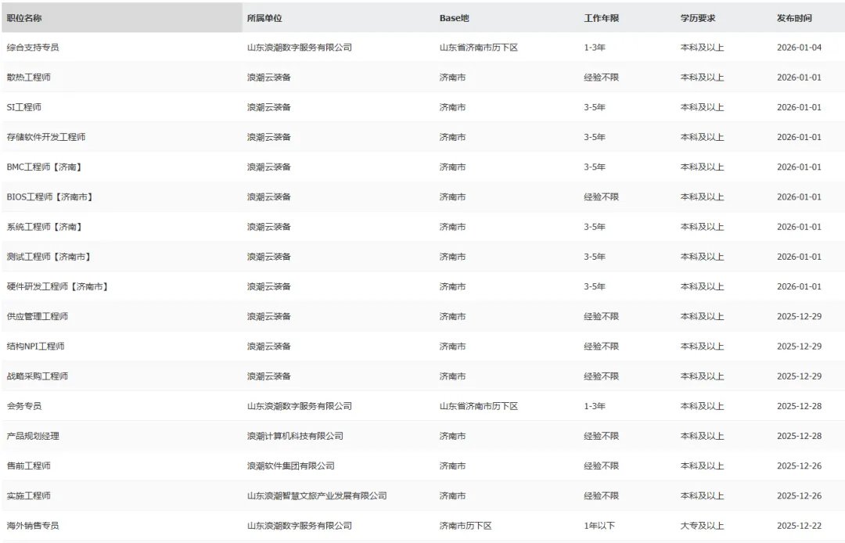The width and height of the screenshot is (845, 543).
Task: Select 本科及以上 in the 综合支持专员 row
Action: [702, 48]
